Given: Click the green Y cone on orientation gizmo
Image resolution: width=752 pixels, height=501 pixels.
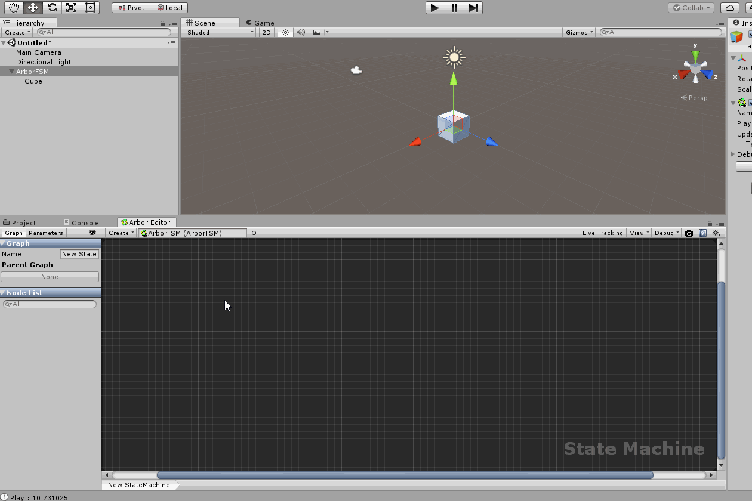Looking at the screenshot, I should click(x=695, y=55).
